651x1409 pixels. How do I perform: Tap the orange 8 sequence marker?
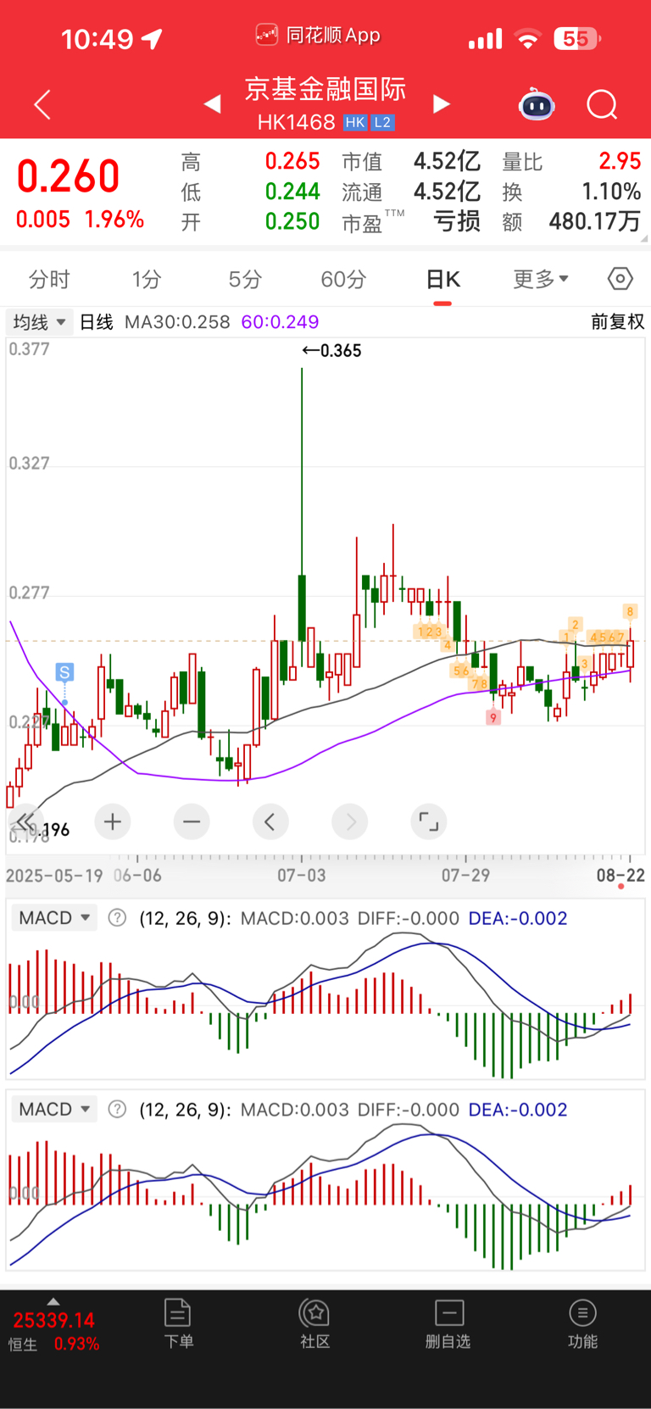tap(630, 611)
